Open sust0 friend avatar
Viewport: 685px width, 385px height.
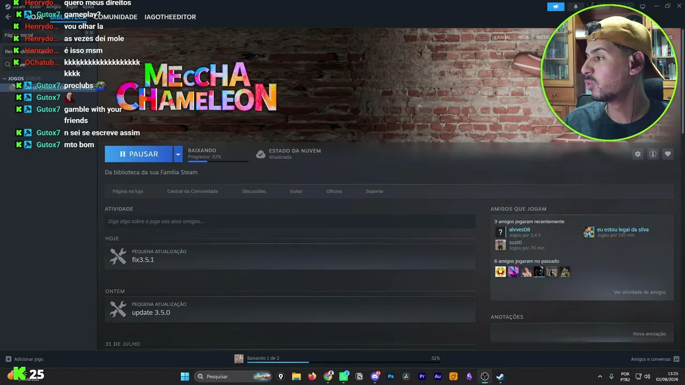tap(500, 245)
